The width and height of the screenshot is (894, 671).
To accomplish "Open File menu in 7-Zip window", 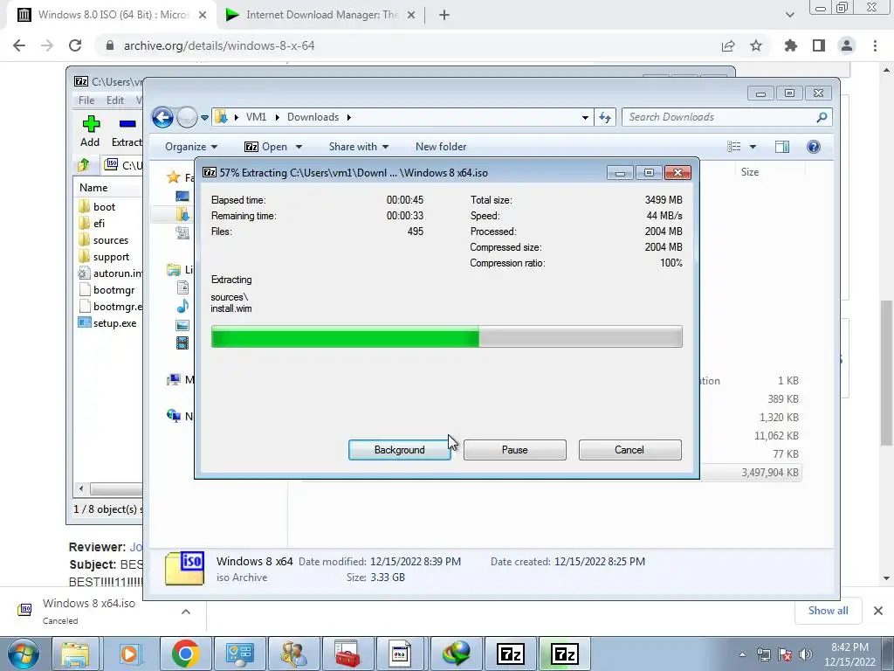I will [86, 100].
